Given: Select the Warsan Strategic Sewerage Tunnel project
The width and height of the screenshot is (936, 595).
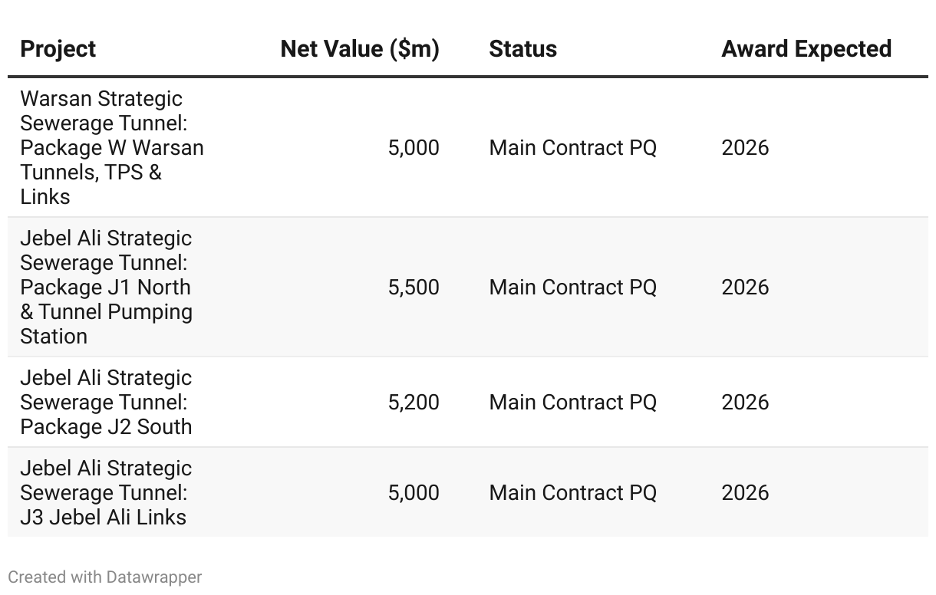Looking at the screenshot, I should click(x=112, y=147).
